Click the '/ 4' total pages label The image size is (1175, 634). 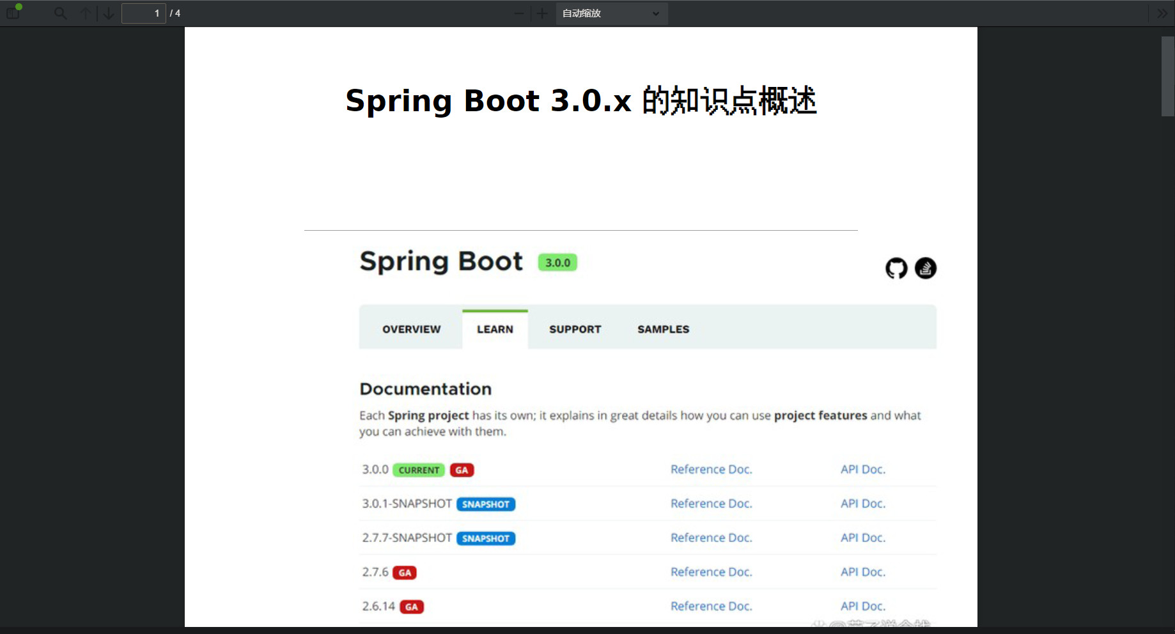coord(175,13)
